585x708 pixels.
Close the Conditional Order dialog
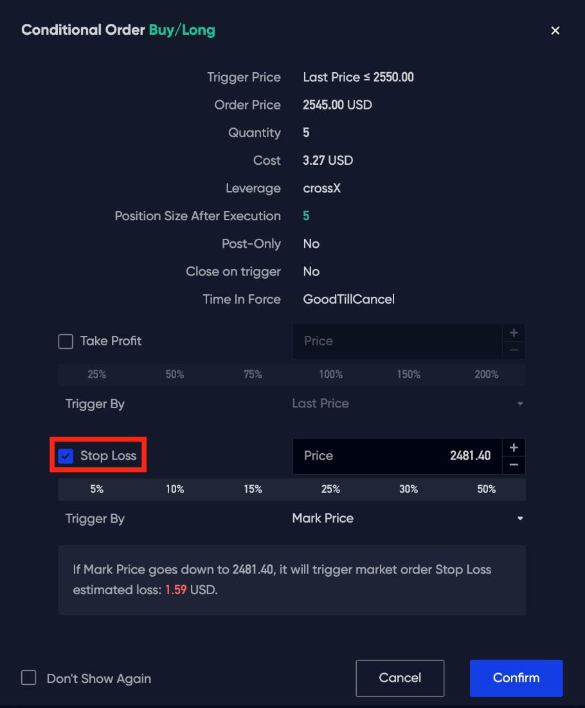pos(555,30)
